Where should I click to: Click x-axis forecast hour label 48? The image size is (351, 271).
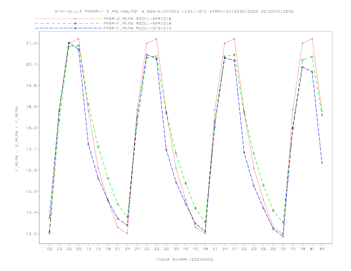click(x=205, y=249)
